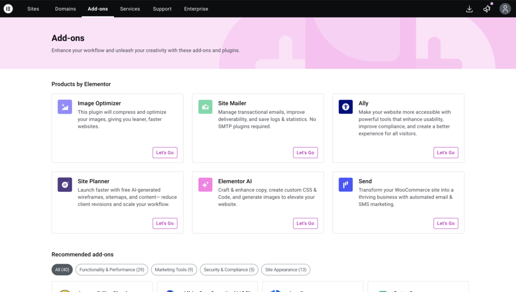Click the Image Optimizer icon
This screenshot has width=516, height=292.
coord(64,107)
